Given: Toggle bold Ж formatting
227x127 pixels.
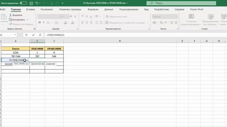Looking at the screenshot, I should coord(39,23).
